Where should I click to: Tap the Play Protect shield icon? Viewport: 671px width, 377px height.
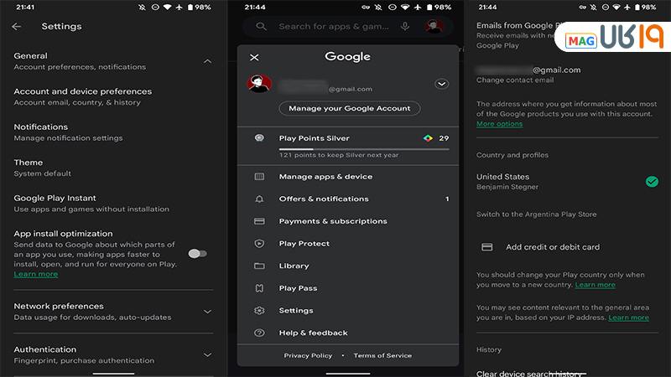259,244
